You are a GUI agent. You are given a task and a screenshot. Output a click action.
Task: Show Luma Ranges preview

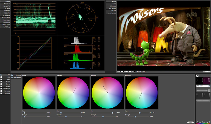coord(111,13)
